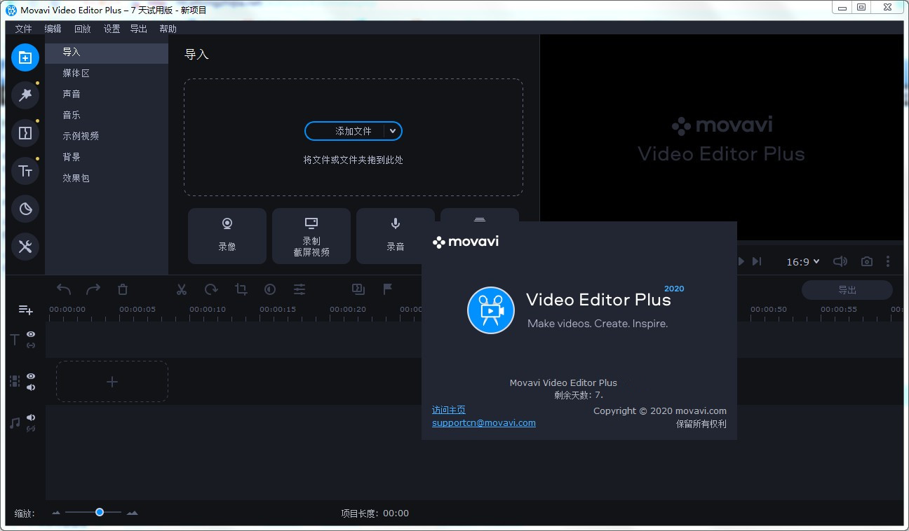The image size is (909, 531).
Task: Open the 16:9 aspect ratio dropdown
Action: click(x=802, y=261)
